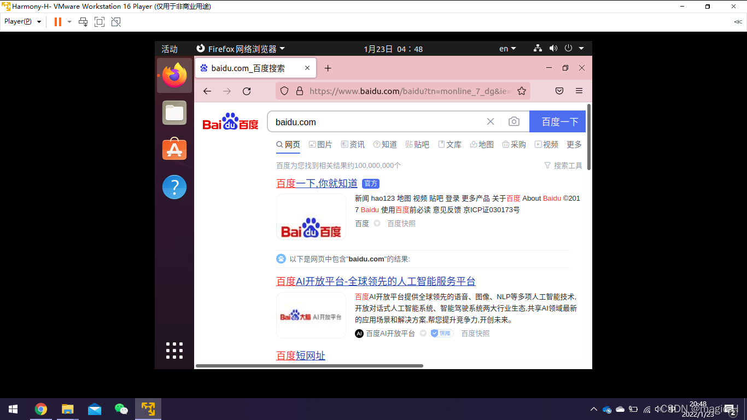
Task: Switch to the 贴吧 tab
Action: tap(417, 145)
